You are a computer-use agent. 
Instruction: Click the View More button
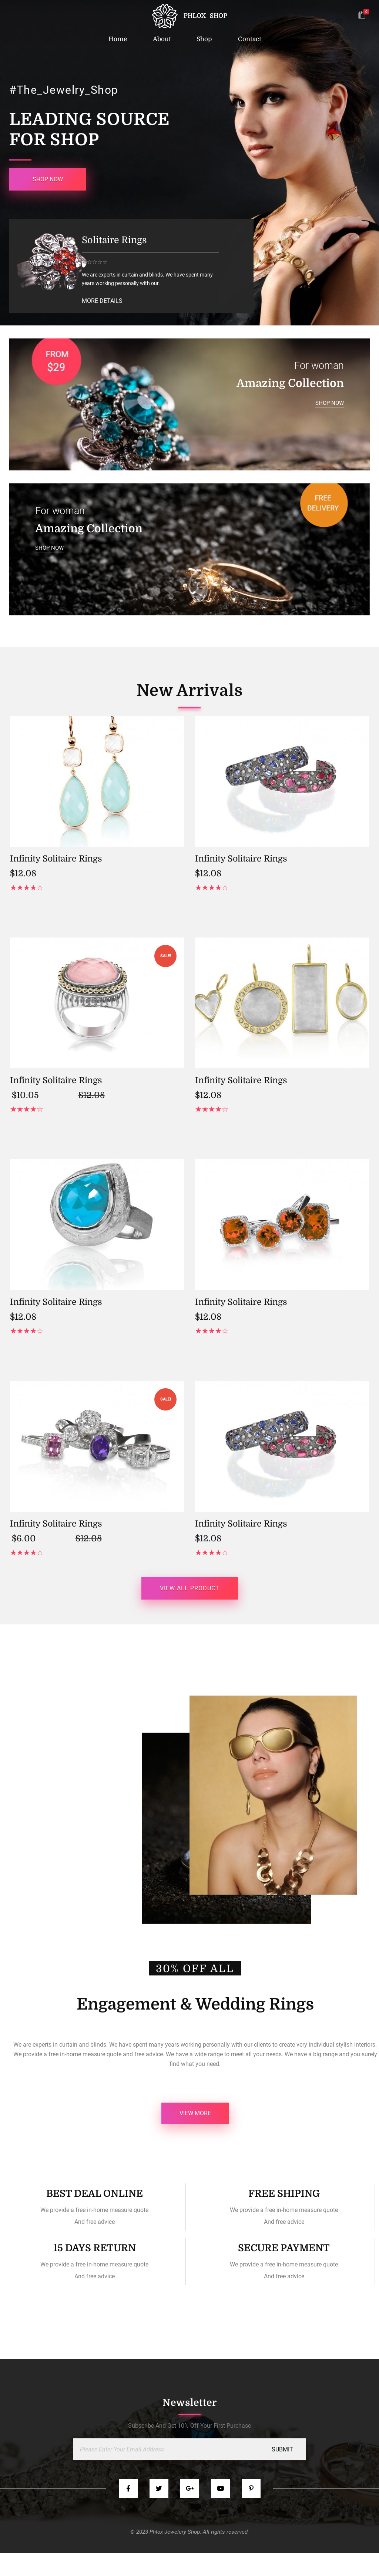tap(195, 2113)
